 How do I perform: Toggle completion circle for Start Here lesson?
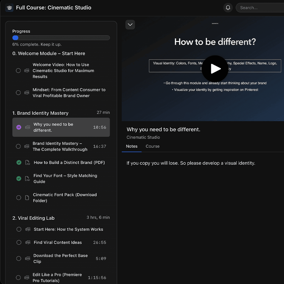point(19,229)
